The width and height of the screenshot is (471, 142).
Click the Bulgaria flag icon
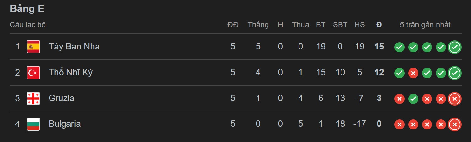(x=33, y=124)
